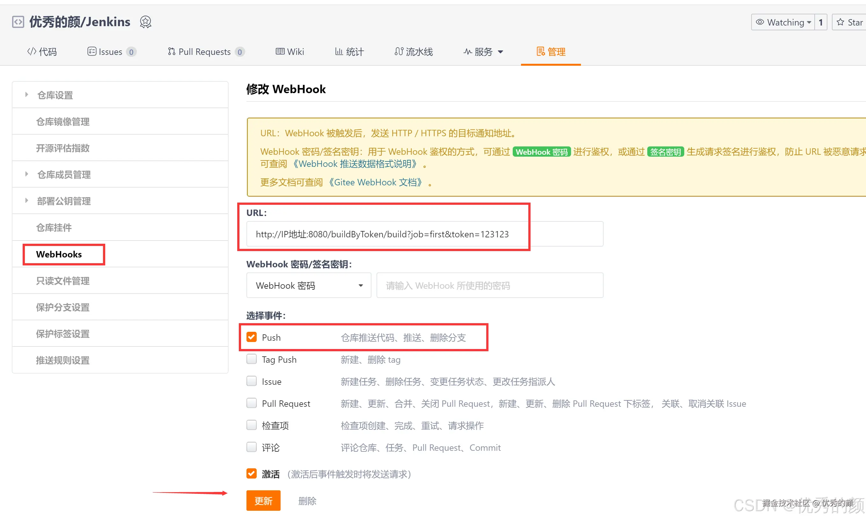
Task: Click the eye icon in Watching button
Action: pos(760,22)
